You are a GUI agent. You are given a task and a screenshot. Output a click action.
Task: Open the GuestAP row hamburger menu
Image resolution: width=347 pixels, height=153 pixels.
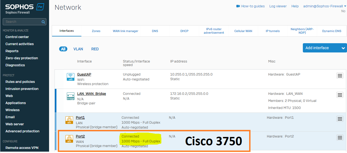[340, 76]
